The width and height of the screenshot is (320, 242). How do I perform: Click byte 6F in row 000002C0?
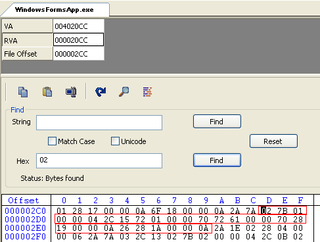coord(156,211)
